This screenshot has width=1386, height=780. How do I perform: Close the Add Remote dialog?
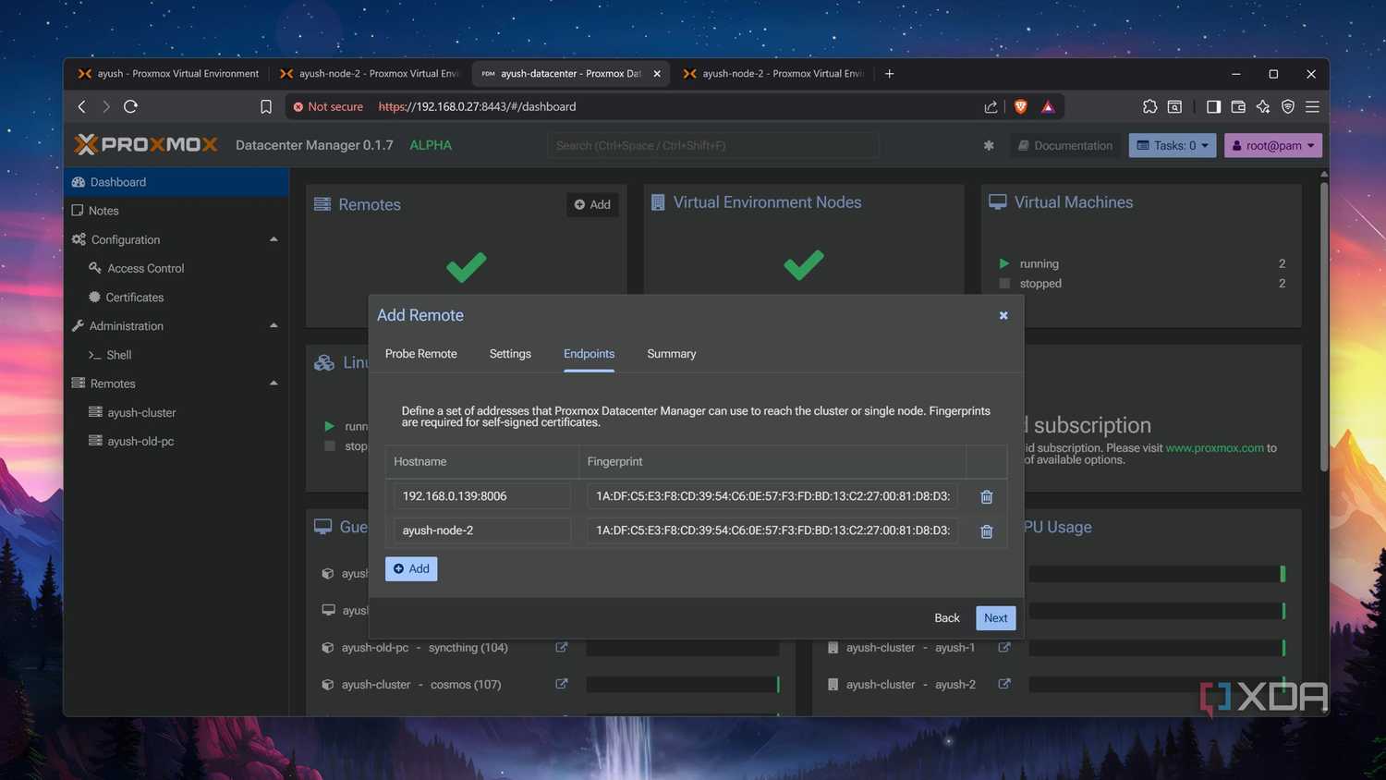(x=1003, y=316)
